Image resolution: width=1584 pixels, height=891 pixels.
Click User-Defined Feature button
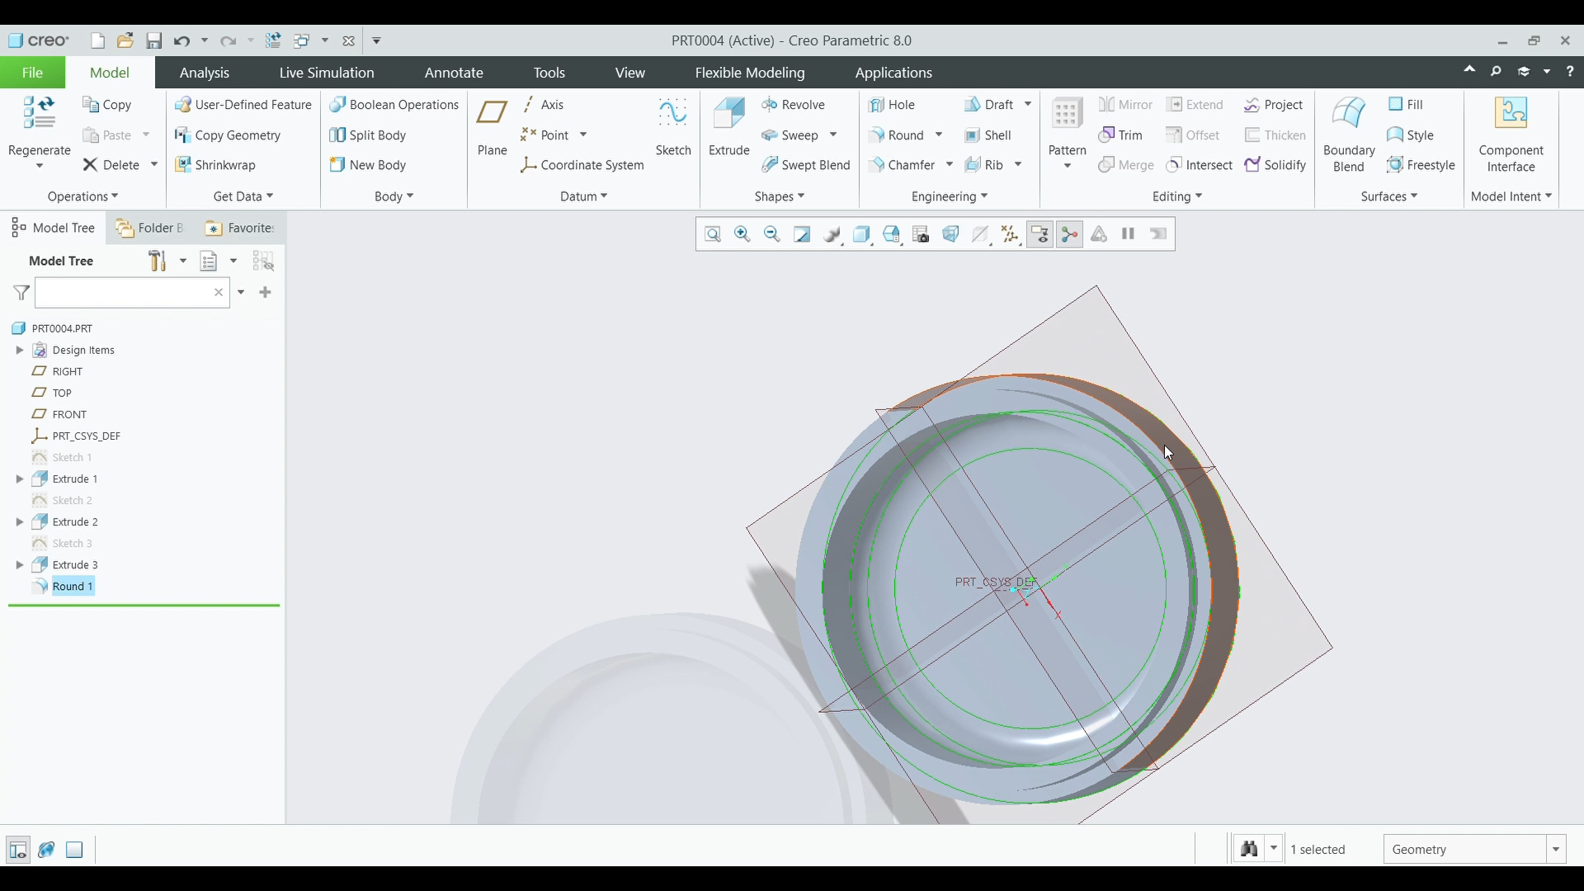tap(243, 105)
